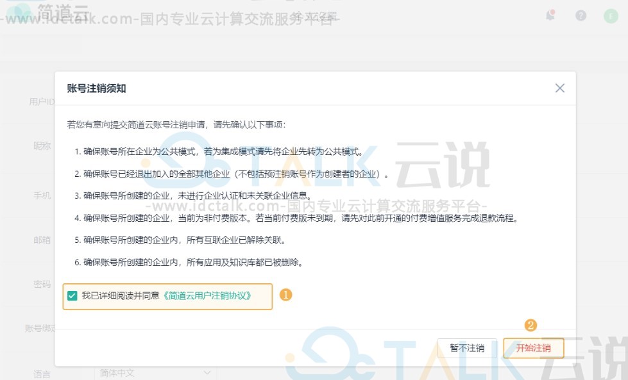Image resolution: width=628 pixels, height=380 pixels.
Task: Click the 账号注销须知 dialog title
Action: coord(96,88)
